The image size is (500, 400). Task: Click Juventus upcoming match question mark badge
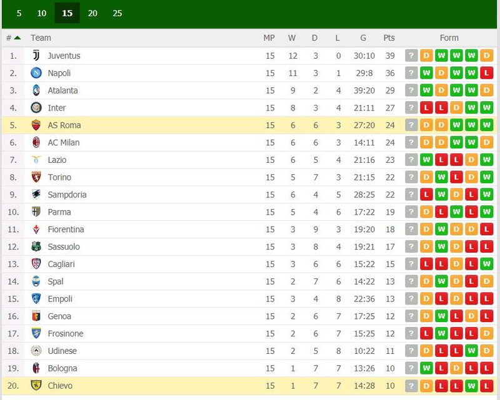click(x=411, y=56)
